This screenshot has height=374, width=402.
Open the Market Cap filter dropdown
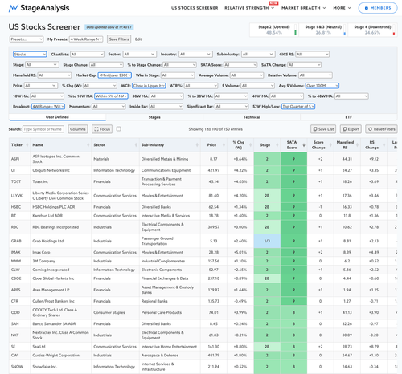tap(115, 75)
